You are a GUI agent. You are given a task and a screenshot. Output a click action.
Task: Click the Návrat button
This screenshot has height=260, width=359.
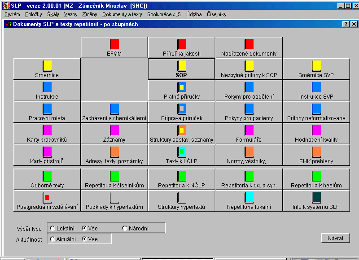coord(335,238)
